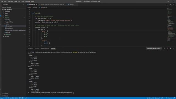Open the Go menu

pos(19,1)
